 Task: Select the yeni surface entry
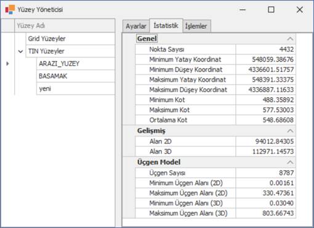point(76,88)
